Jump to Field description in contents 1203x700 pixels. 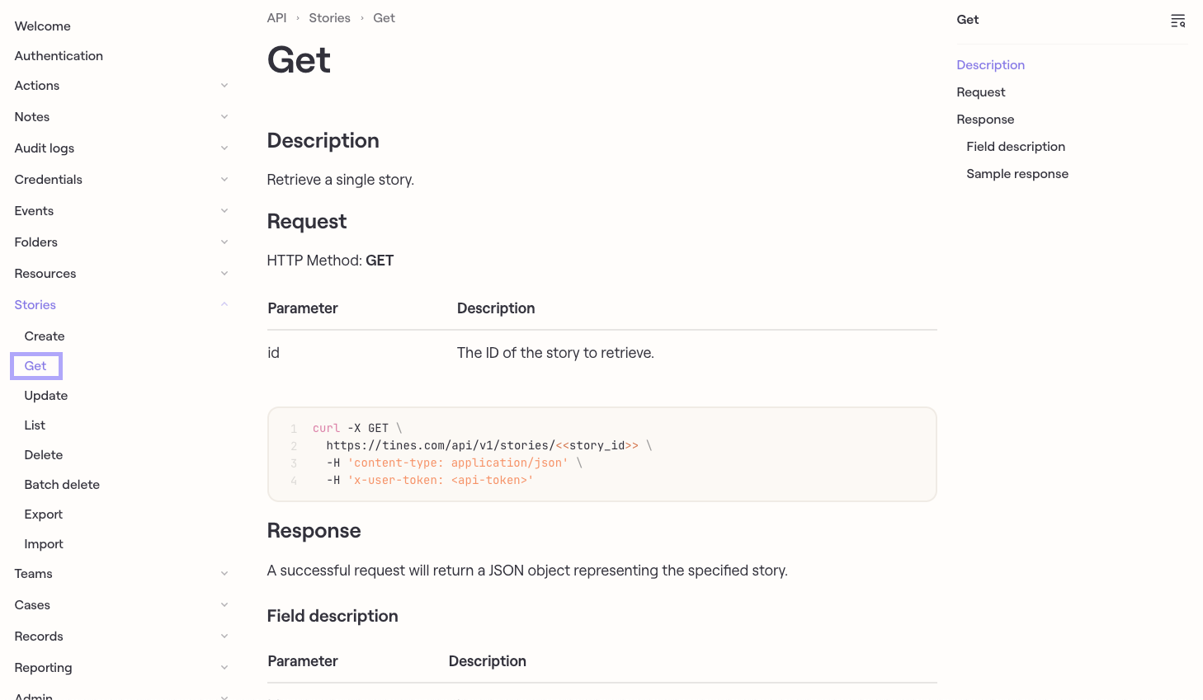click(1016, 147)
